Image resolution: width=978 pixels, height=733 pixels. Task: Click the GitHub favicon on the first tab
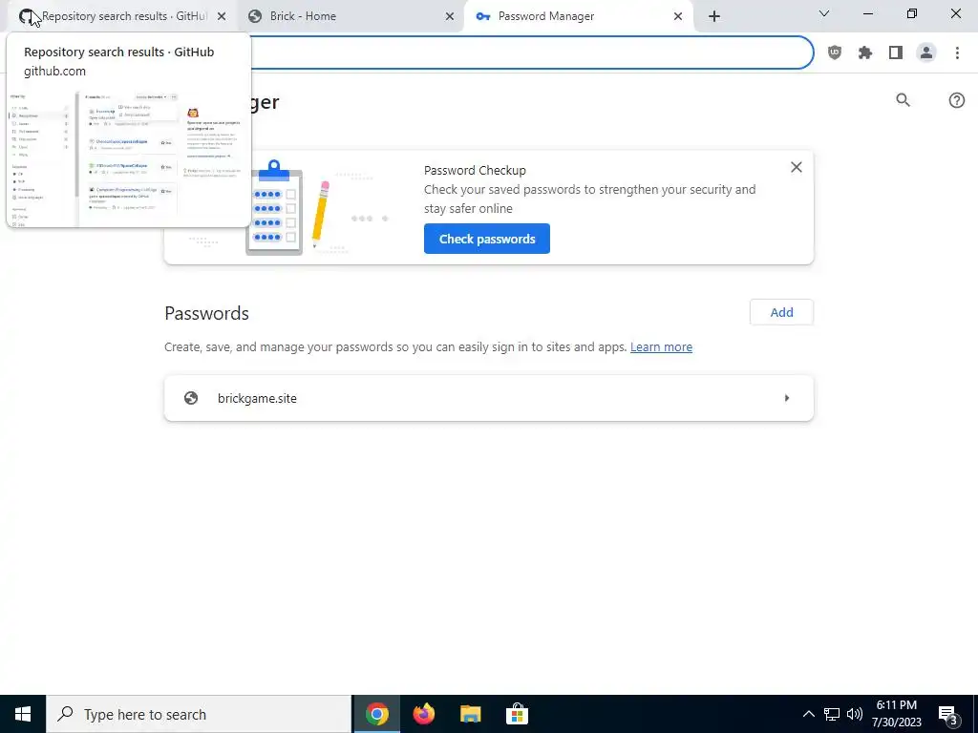(x=26, y=17)
